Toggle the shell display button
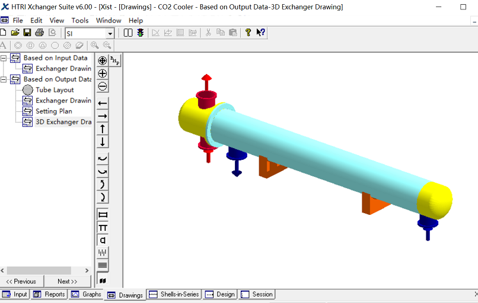This screenshot has width=478, height=303. tap(103, 215)
